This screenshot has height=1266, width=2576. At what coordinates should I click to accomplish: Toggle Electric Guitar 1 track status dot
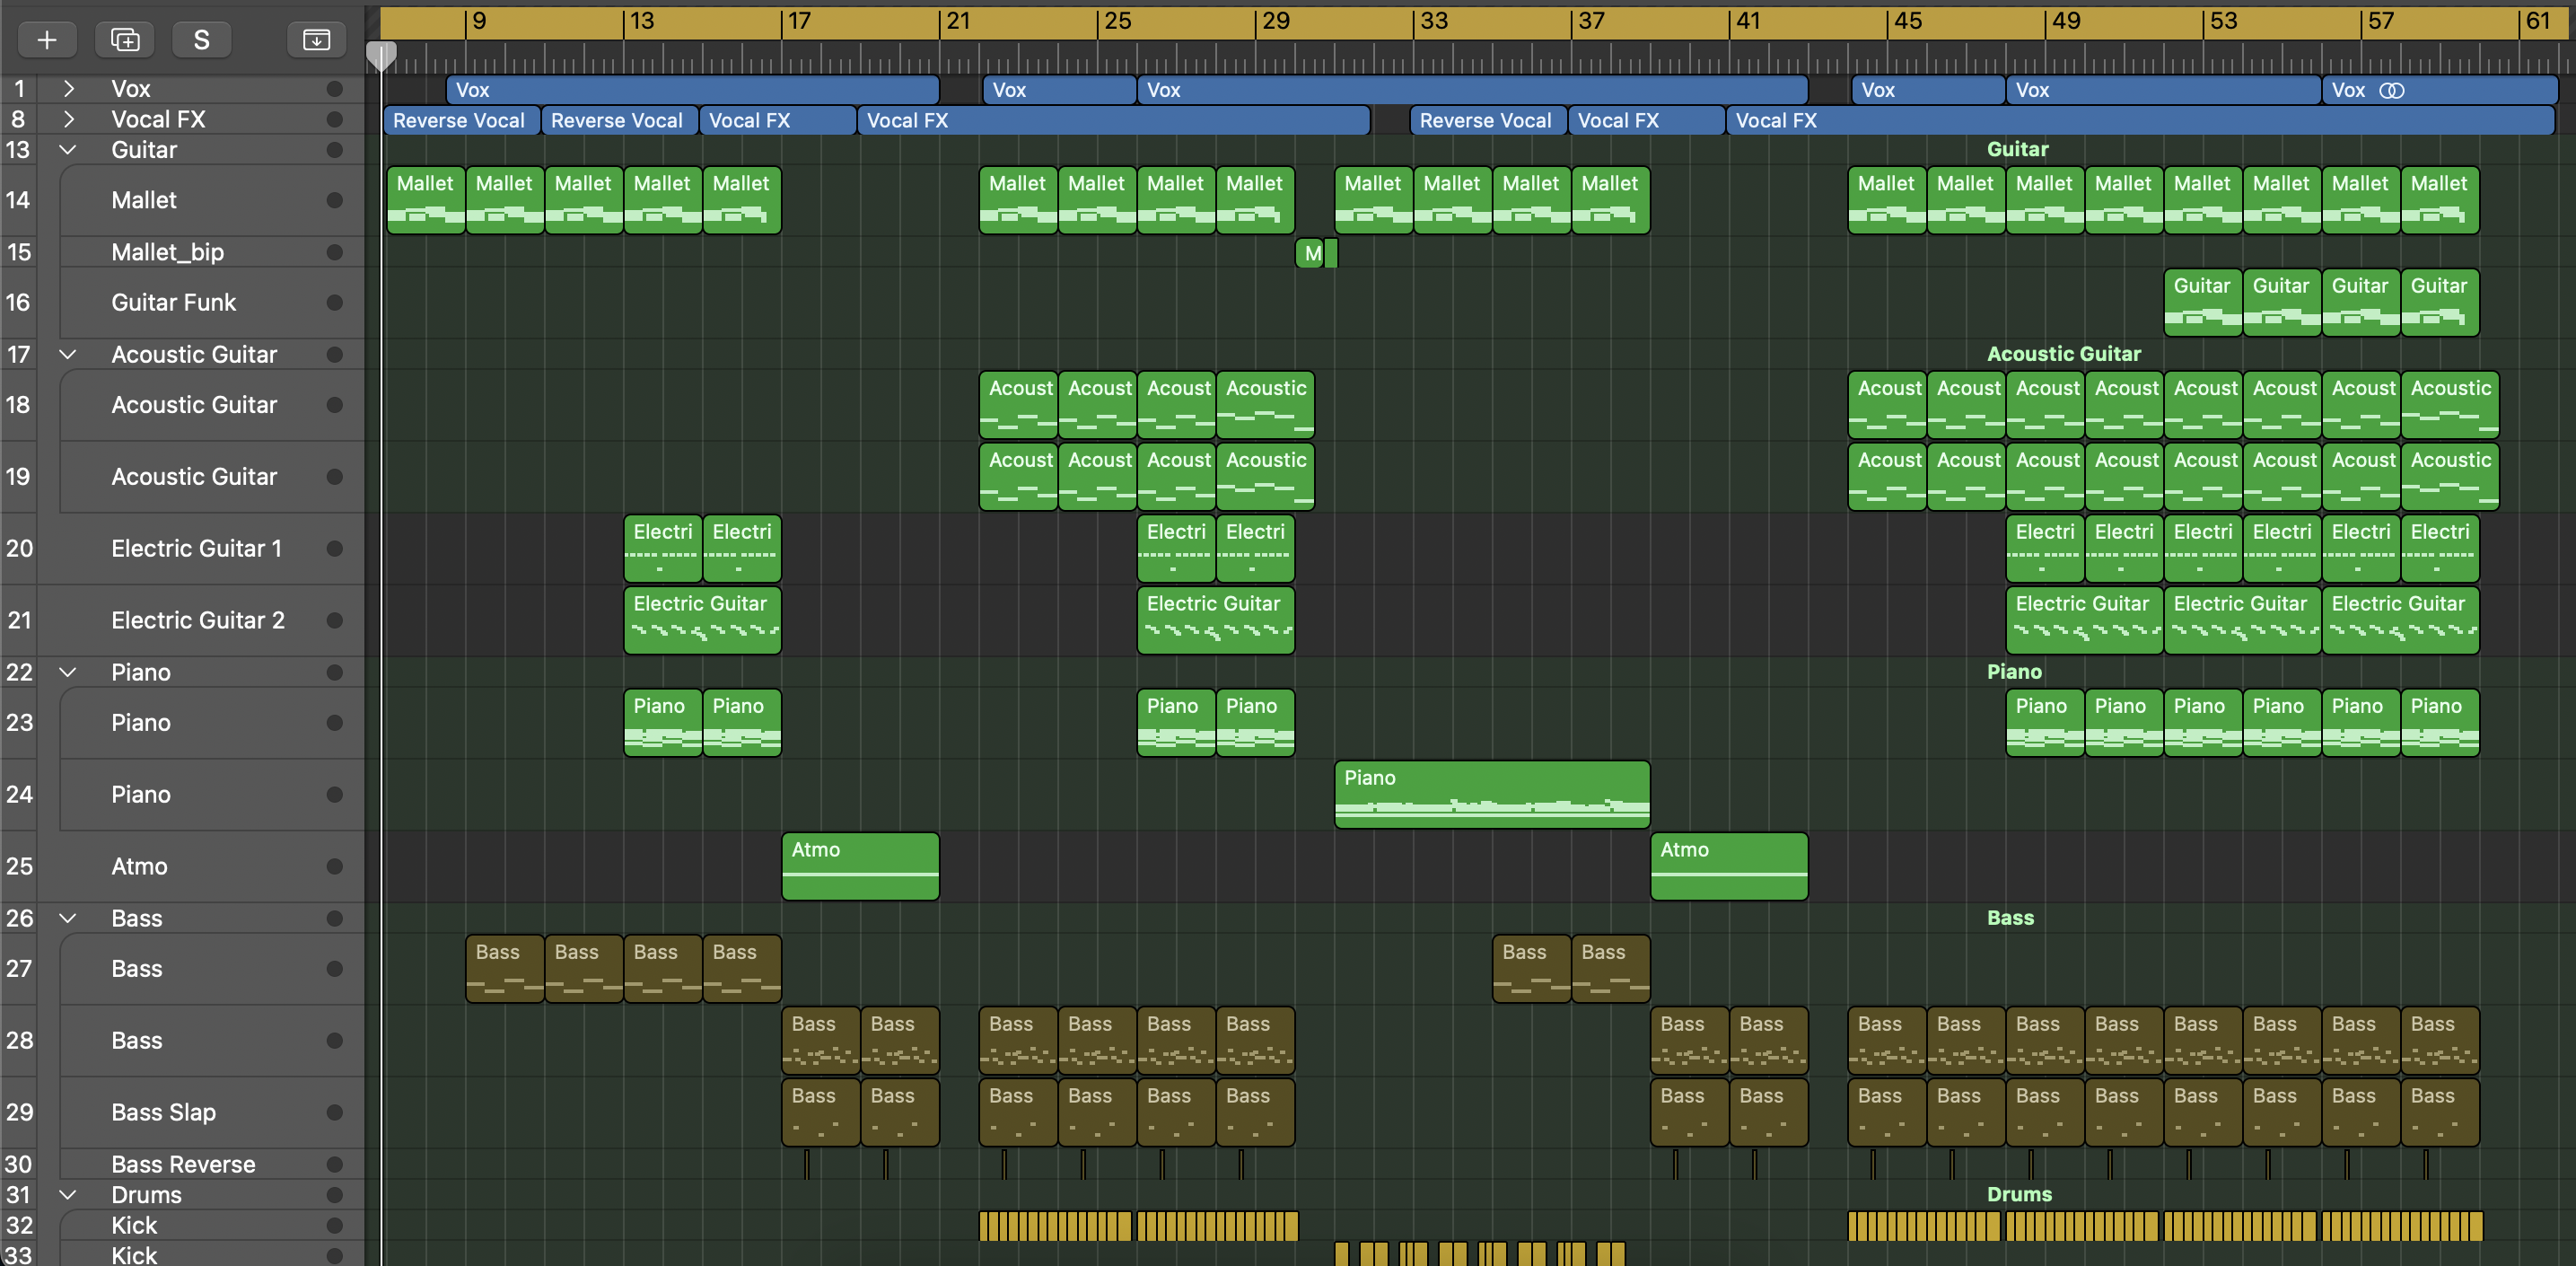point(334,548)
